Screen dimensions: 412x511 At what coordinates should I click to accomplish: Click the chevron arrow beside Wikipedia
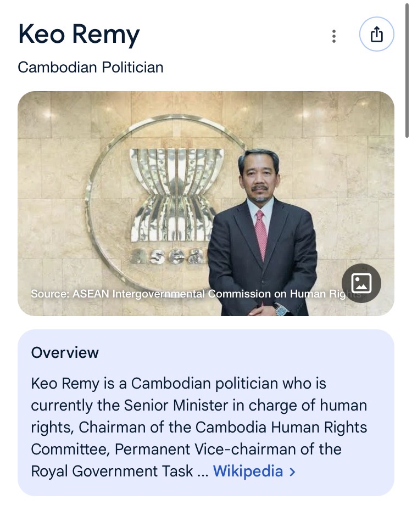(292, 471)
